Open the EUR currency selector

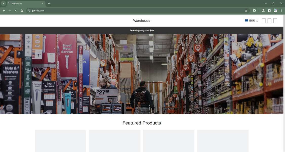[251, 20]
